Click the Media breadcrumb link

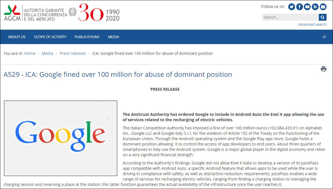tap(48, 53)
